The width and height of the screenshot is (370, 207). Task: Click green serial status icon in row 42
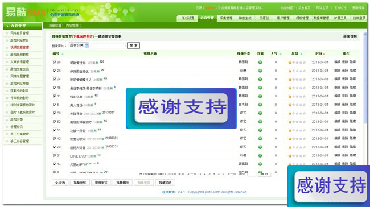tap(260, 139)
